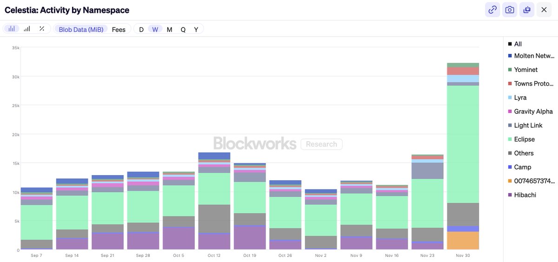Toggle 0074657374 namespace in legend

(531, 181)
